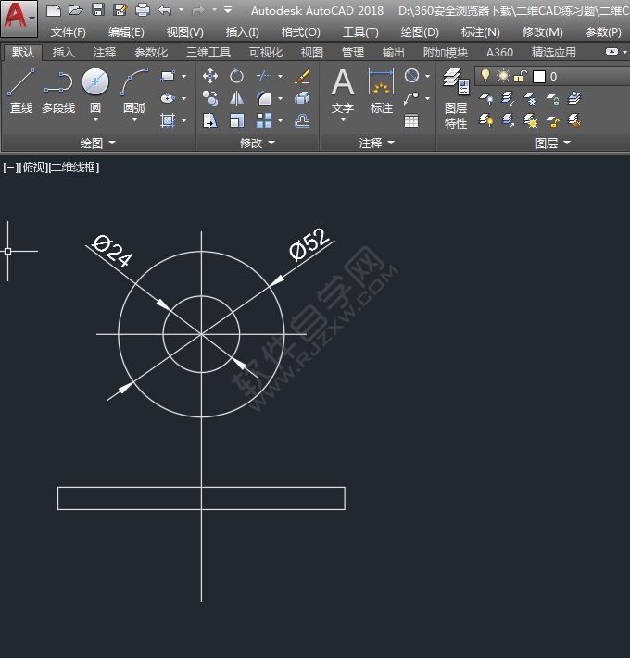Click the Dimension (标注) button
This screenshot has width=630, height=658.
[382, 91]
